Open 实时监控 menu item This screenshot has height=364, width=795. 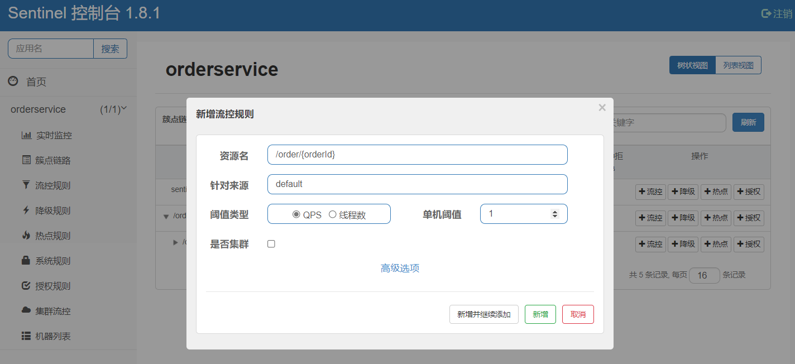pyautogui.click(x=54, y=135)
